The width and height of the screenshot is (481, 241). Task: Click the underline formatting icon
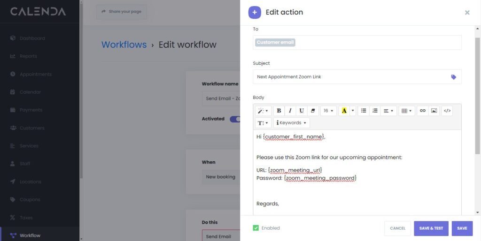tap(302, 111)
